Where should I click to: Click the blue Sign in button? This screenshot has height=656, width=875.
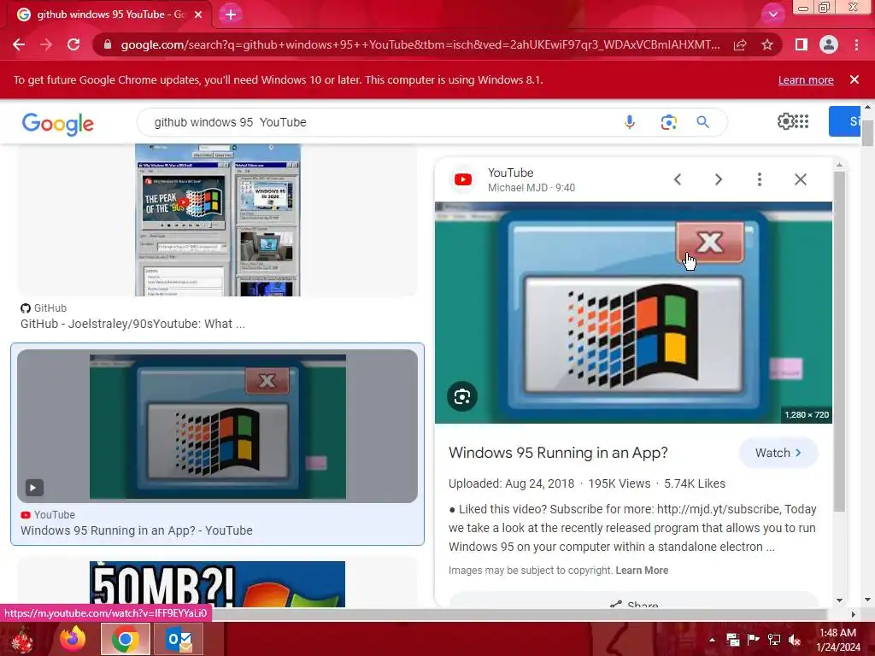(845, 121)
